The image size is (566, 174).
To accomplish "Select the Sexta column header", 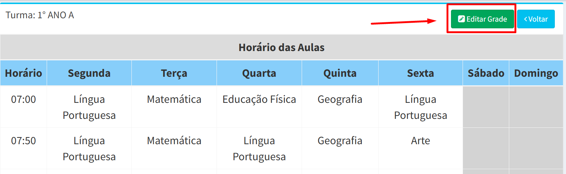I will [x=420, y=73].
